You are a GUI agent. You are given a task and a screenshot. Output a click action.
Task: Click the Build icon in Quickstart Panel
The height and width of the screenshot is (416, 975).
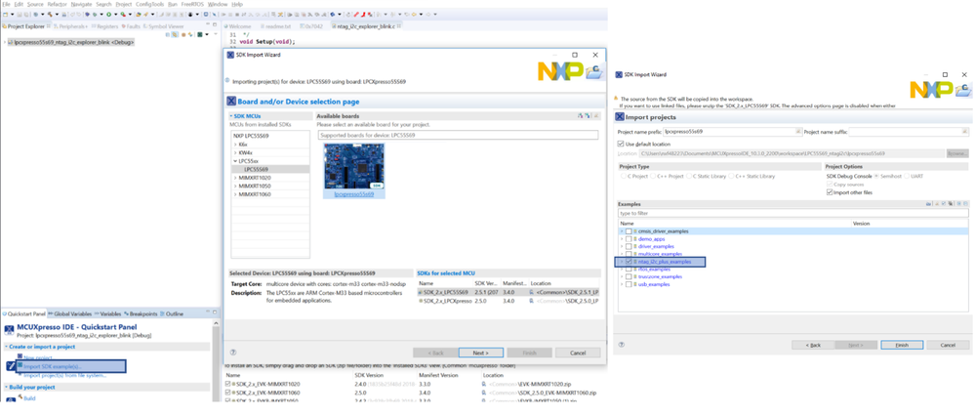19,398
